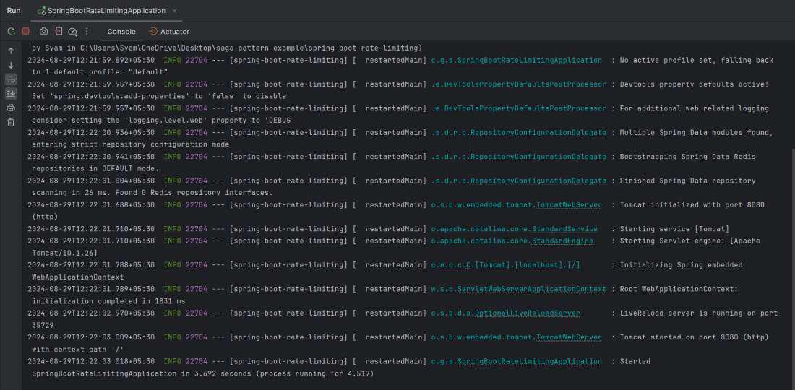Image resolution: width=795 pixels, height=390 pixels.
Task: Jump down the stack trace with down arrow
Action: click(x=11, y=65)
